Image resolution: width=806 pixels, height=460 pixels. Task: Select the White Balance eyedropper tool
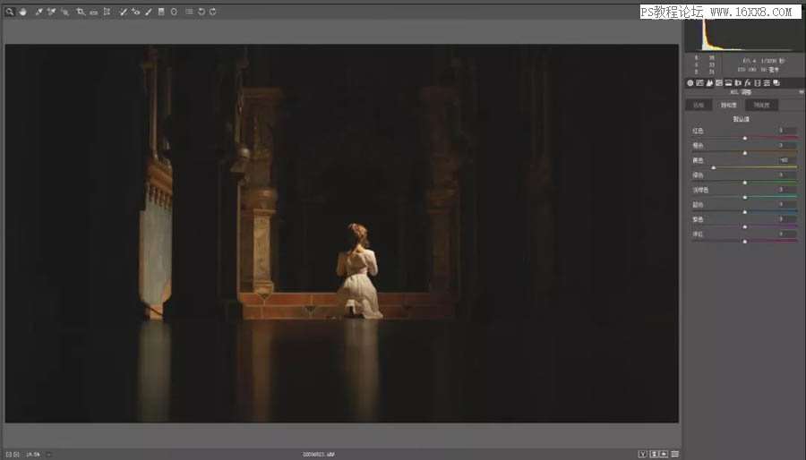[39, 12]
